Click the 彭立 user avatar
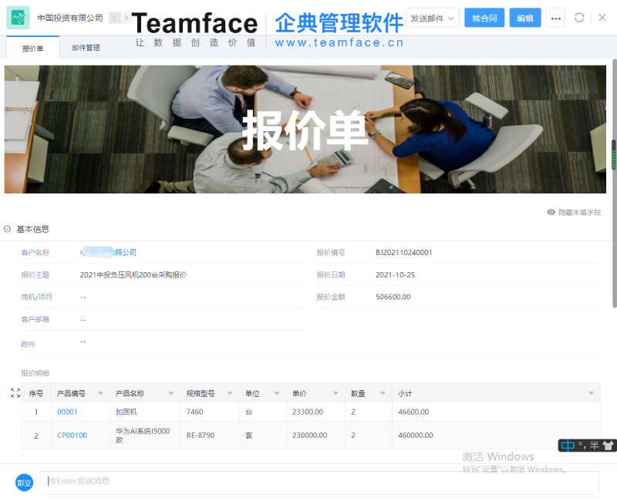Viewport: 617px width, 501px height. click(24, 483)
